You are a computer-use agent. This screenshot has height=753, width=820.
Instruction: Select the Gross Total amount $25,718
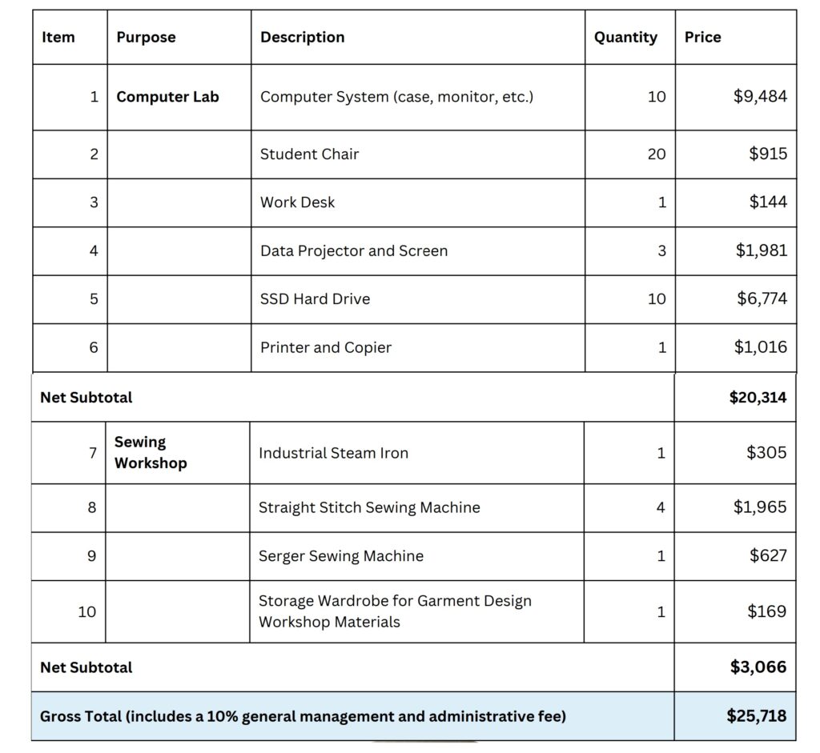[756, 716]
